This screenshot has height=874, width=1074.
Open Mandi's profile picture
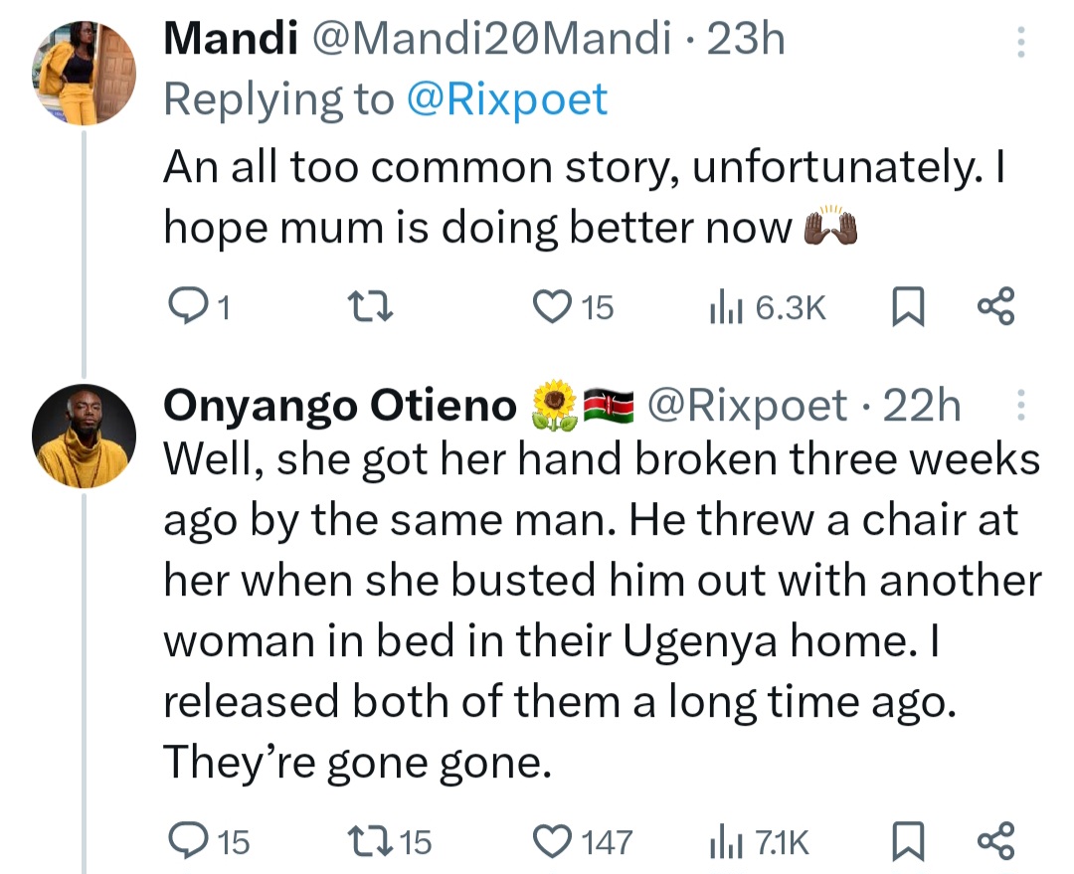pos(84,74)
